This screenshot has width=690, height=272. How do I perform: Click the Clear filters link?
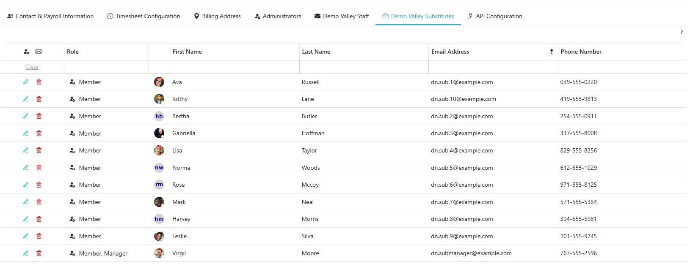32,67
